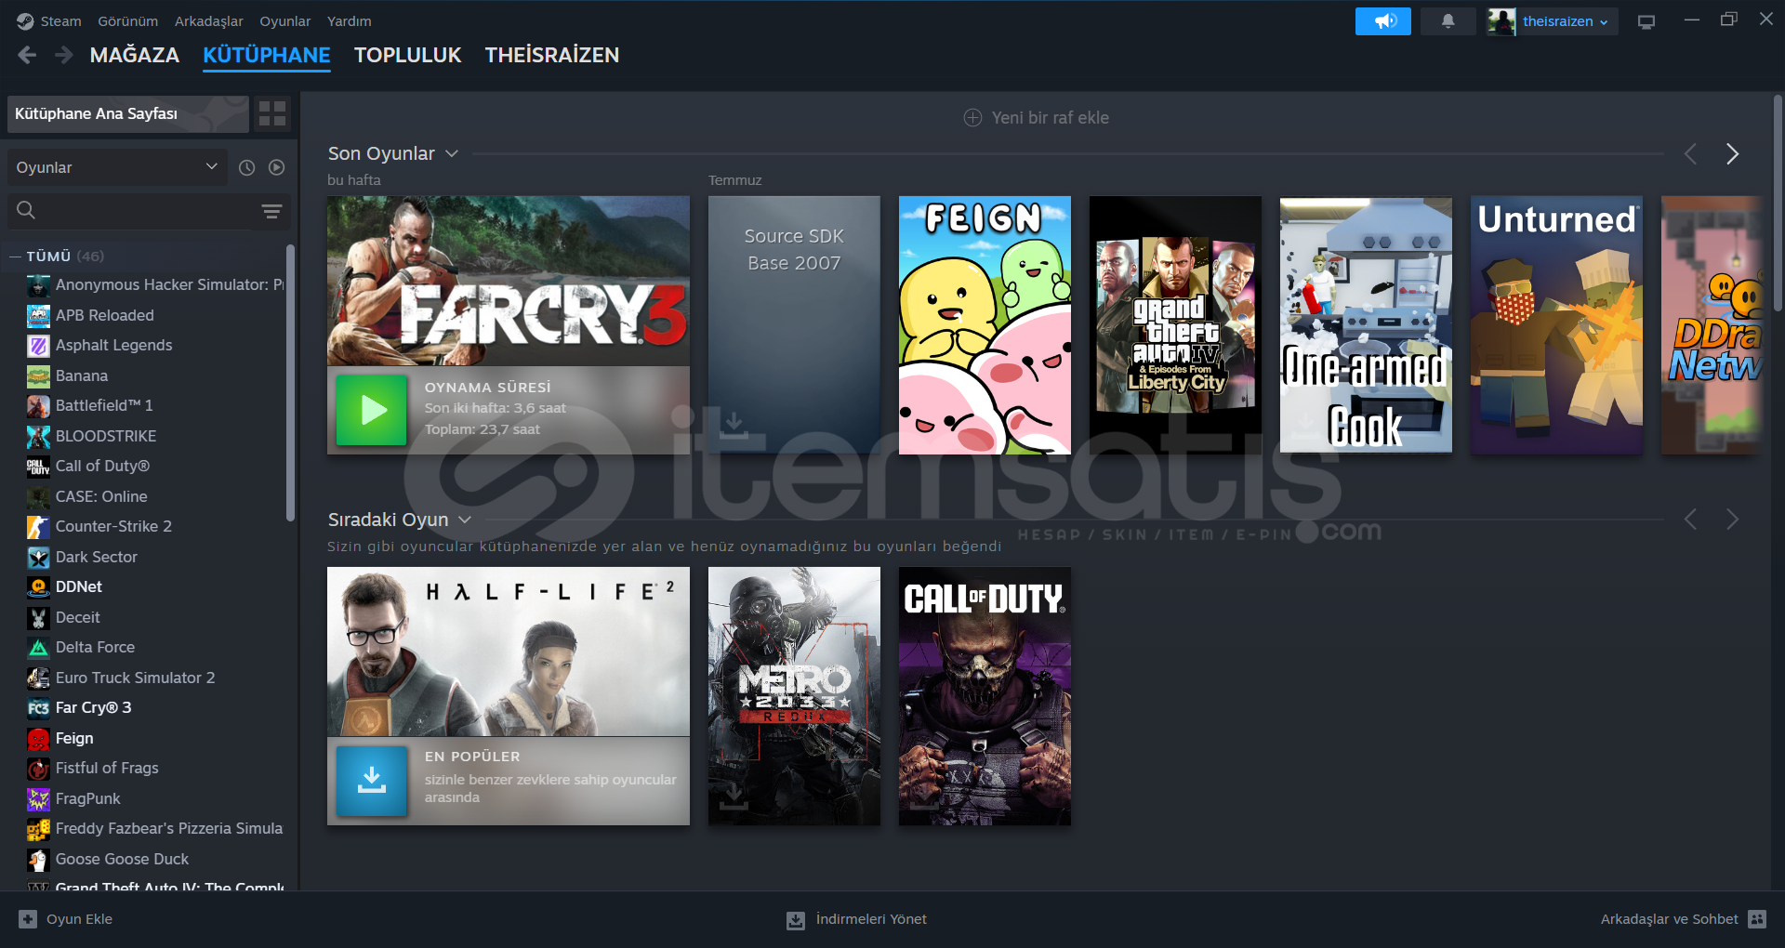Image resolution: width=1785 pixels, height=948 pixels.
Task: Click the FragPunk list icon
Action: coord(38,799)
